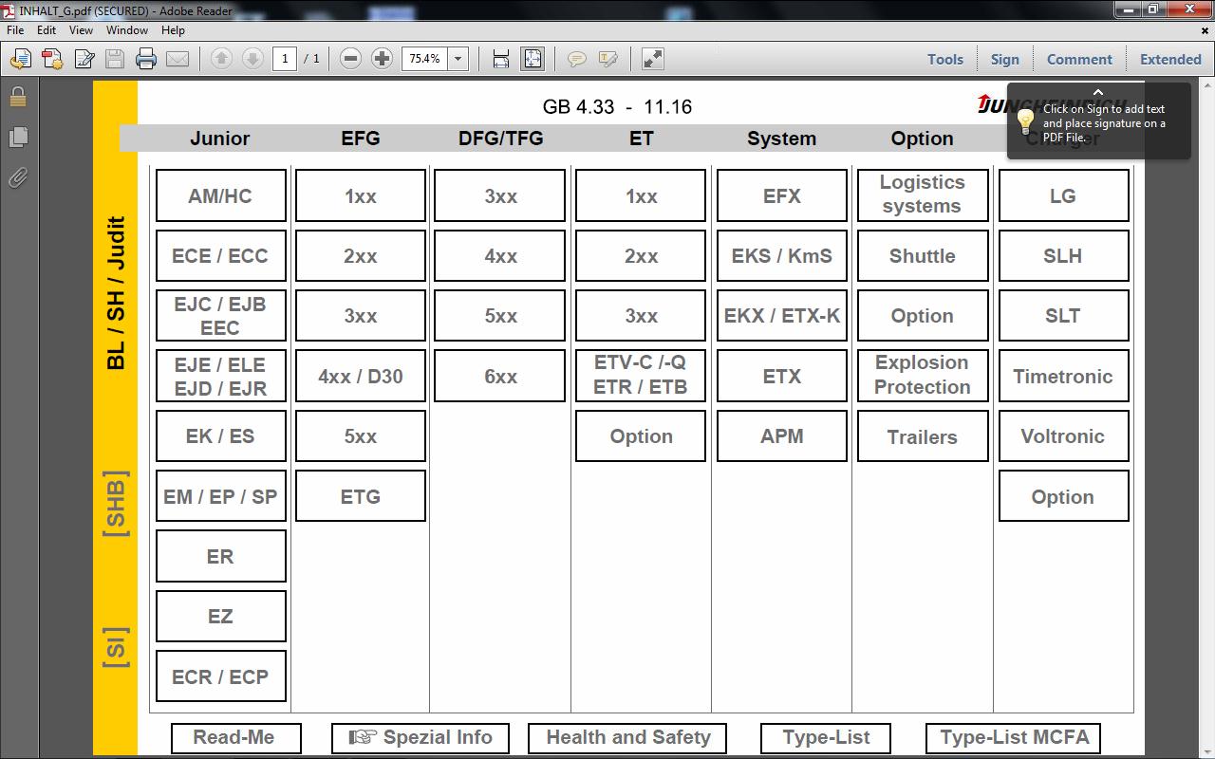Open Type-List MCFA button
Viewport: 1215px width, 759px height.
[1014, 737]
